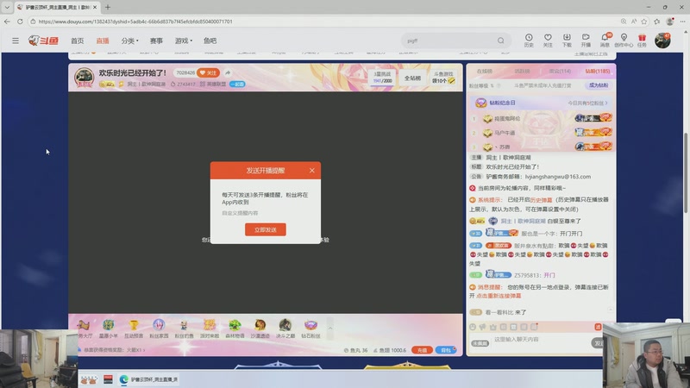
Task: Expand 今日共有5位粉丝 arrow
Action: click(606, 103)
